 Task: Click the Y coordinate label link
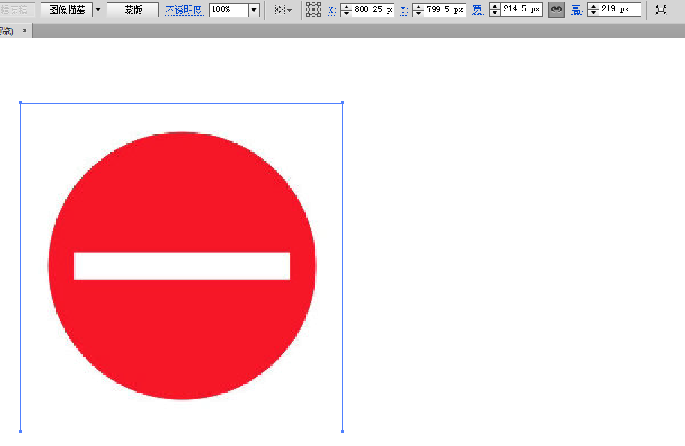point(404,10)
